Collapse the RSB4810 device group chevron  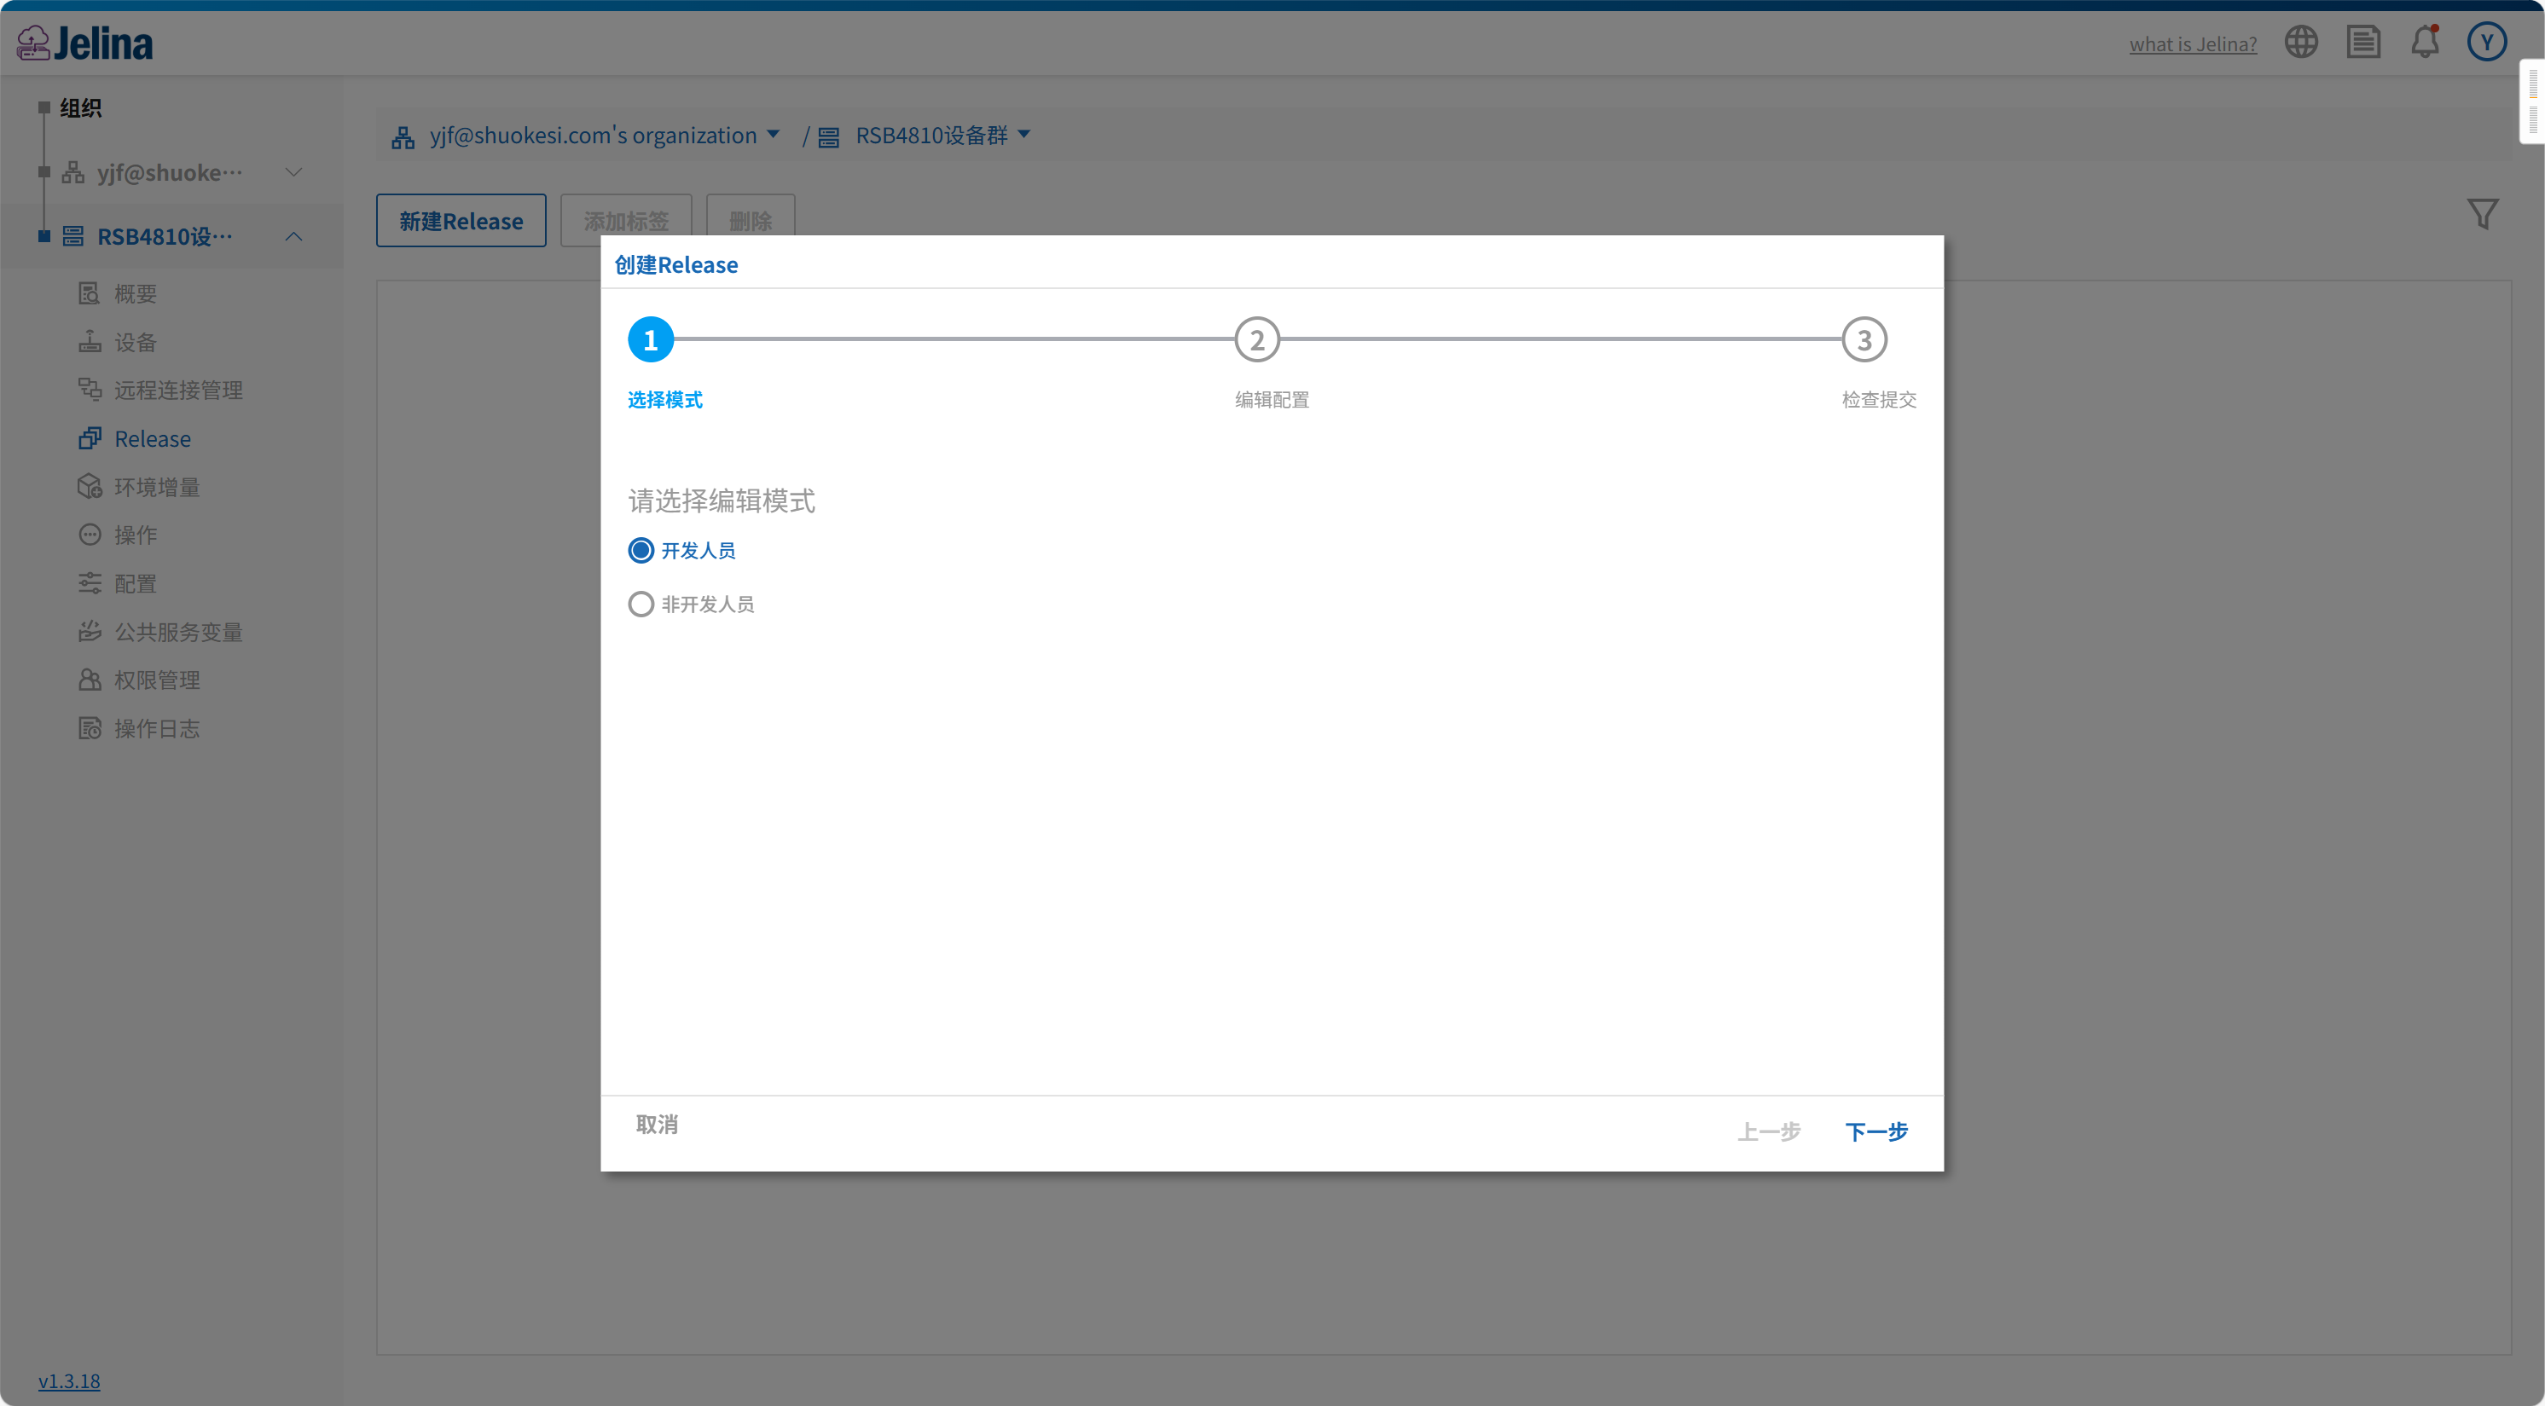point(293,237)
